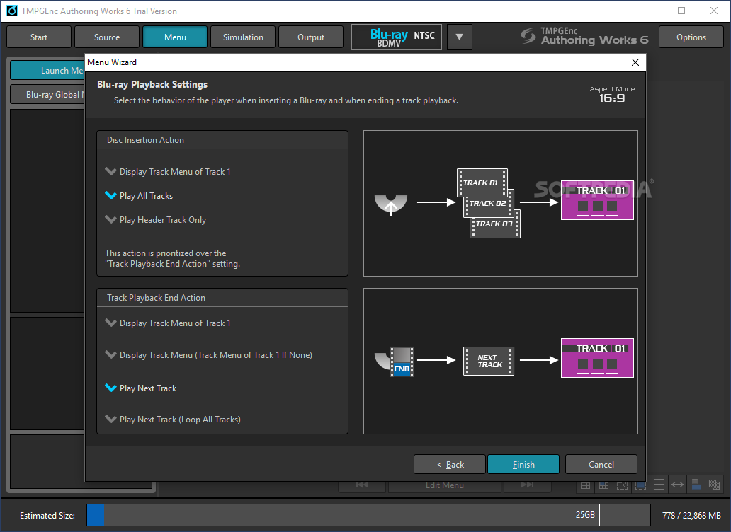Maximize the TMPGEnc window
This screenshot has height=532, width=731.
(681, 11)
